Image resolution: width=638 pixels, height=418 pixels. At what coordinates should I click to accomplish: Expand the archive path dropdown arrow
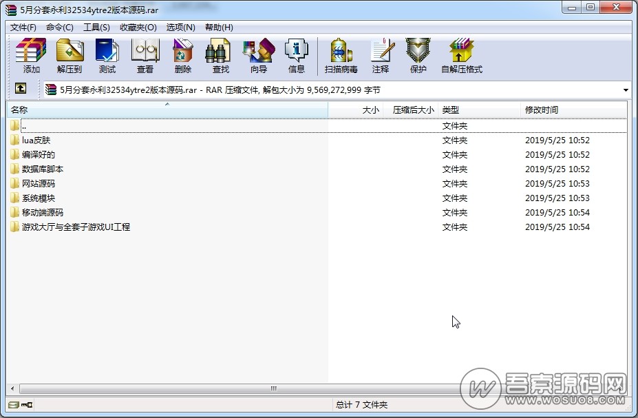click(626, 90)
